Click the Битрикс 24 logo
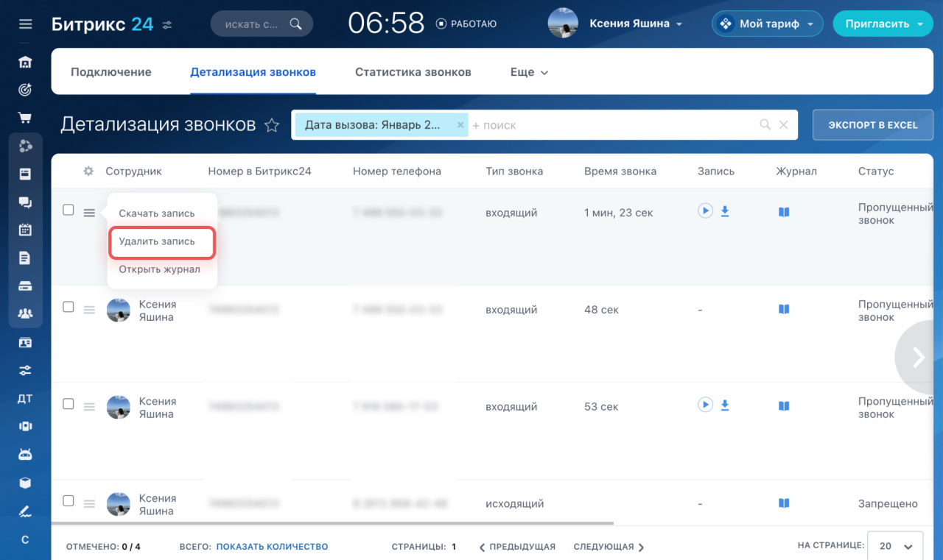Viewport: 943px width, 560px height. 102,24
